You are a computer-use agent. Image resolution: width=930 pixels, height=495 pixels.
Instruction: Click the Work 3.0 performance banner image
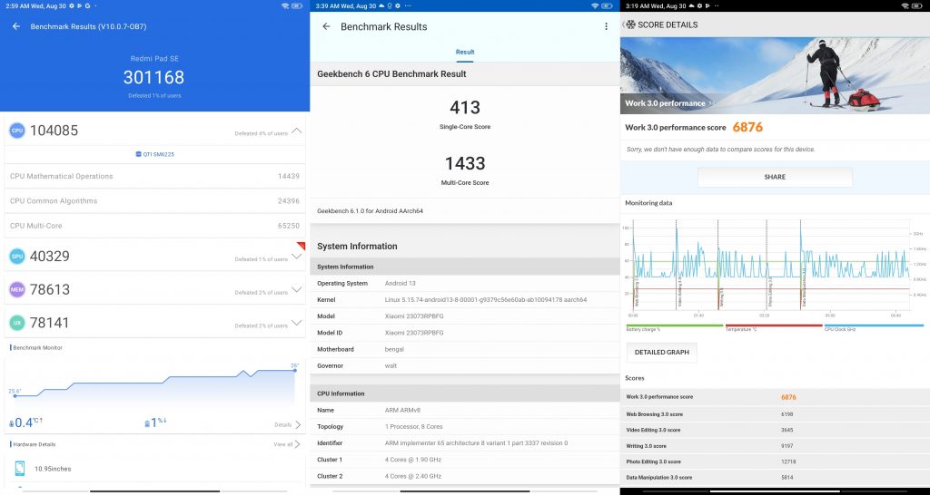click(x=775, y=75)
